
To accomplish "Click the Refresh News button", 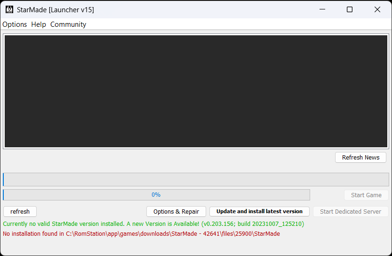I will (x=360, y=158).
